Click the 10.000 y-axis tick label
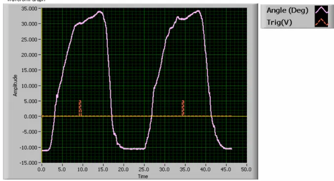 pyautogui.click(x=29, y=86)
